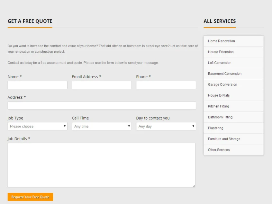Click the Other Services link

click(x=233, y=150)
